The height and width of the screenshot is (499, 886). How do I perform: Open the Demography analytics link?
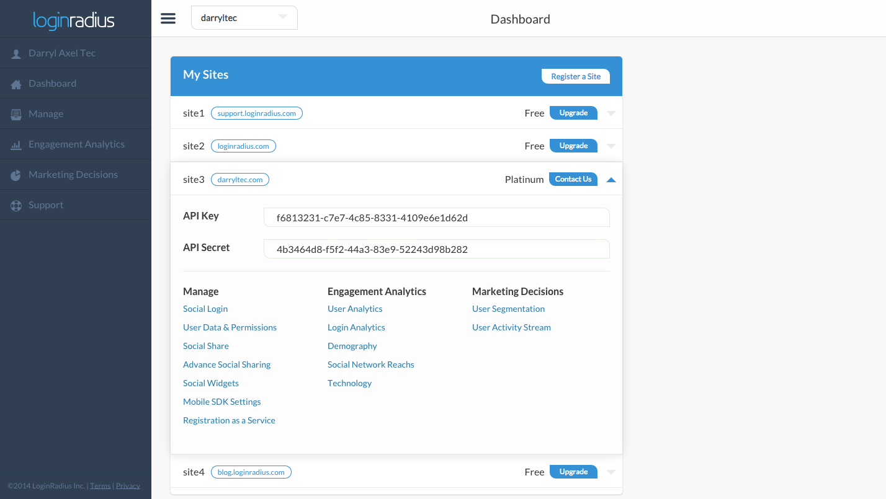pyautogui.click(x=352, y=345)
